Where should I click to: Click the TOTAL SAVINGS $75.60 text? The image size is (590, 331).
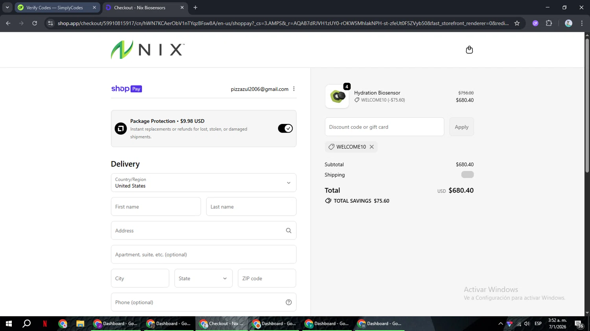(361, 201)
